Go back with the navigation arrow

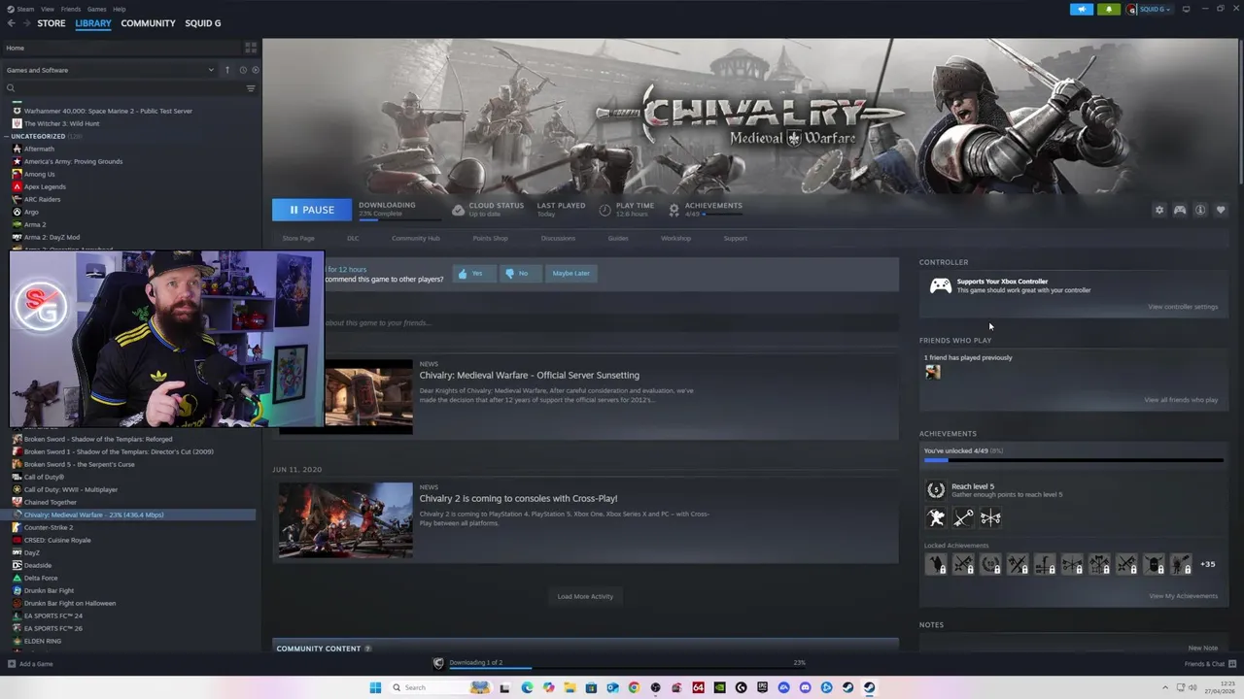pos(11,23)
